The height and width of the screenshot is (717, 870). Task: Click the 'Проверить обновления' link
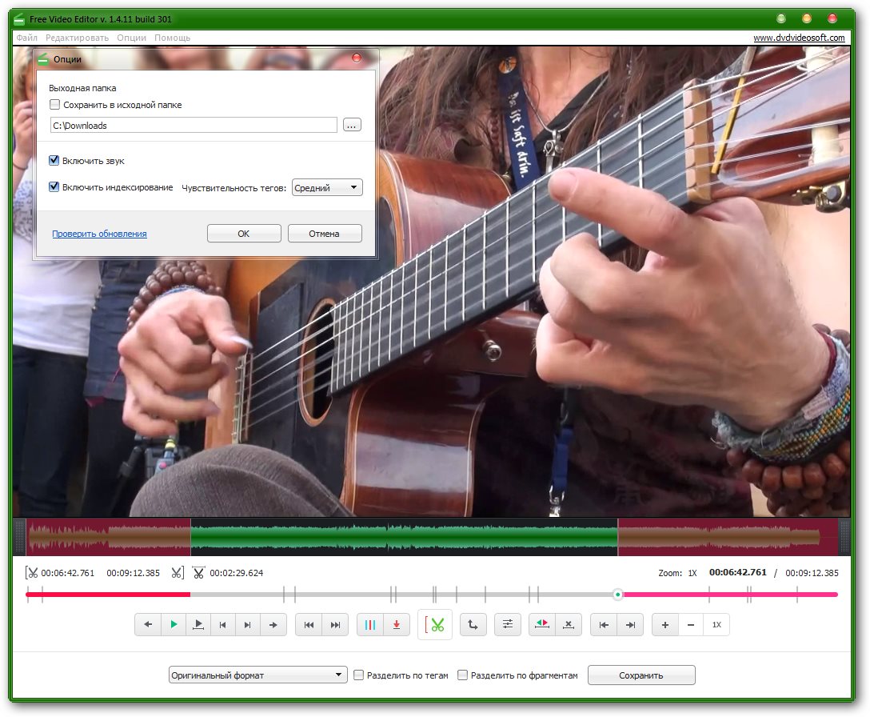click(99, 234)
